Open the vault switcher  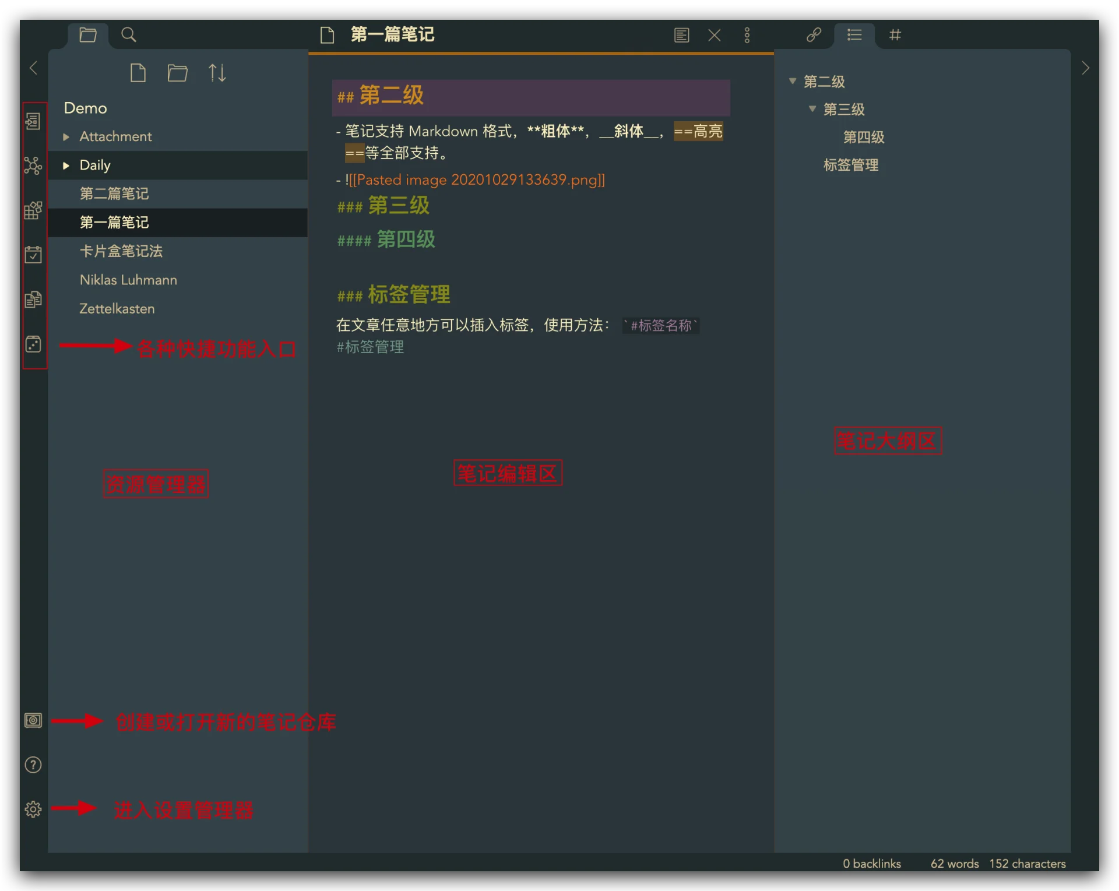[33, 720]
